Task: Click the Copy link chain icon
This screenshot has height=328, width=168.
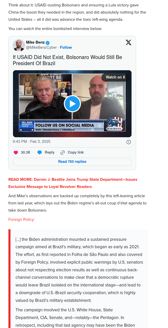Action: (x=63, y=153)
